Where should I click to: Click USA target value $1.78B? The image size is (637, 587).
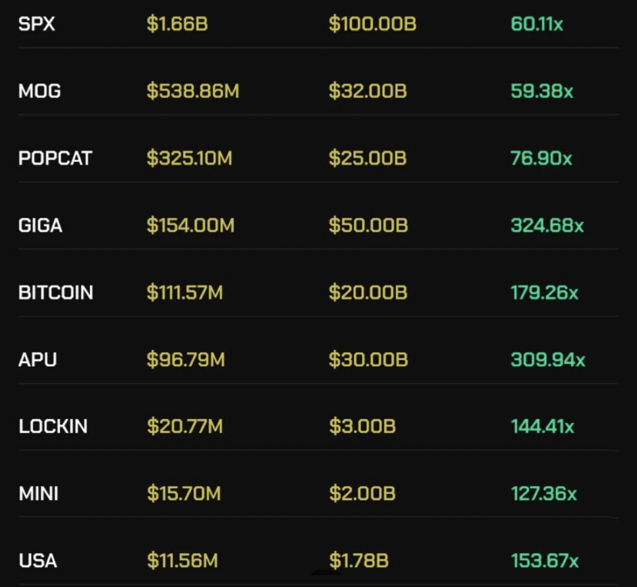pyautogui.click(x=359, y=560)
